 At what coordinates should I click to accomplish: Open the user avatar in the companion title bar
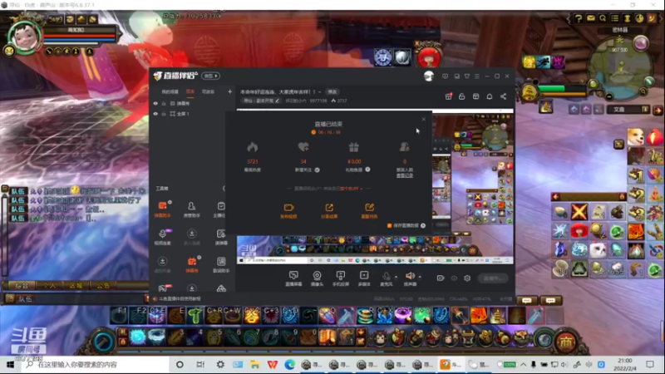pyautogui.click(x=429, y=76)
